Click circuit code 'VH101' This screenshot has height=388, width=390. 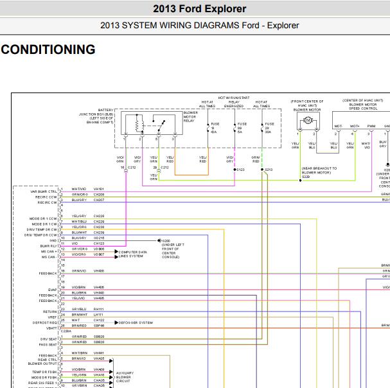tap(98, 189)
